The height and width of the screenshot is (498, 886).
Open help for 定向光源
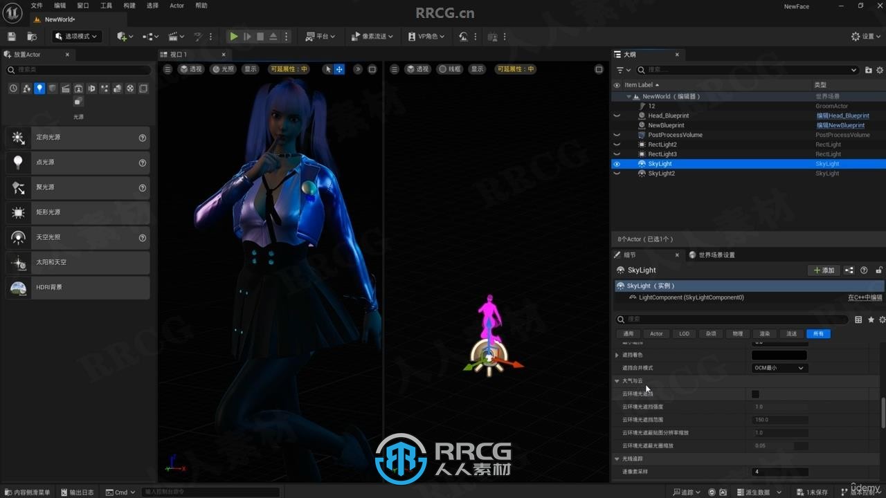[x=143, y=138]
